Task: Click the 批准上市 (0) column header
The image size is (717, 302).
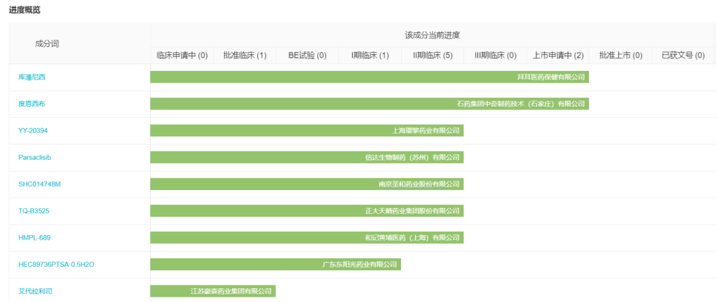Action: [x=621, y=56]
